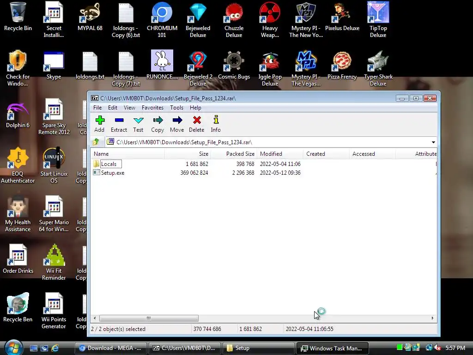Image resolution: width=473 pixels, height=355 pixels.
Task: Select the Cosmic Bugs desktop icon
Action: [x=234, y=66]
